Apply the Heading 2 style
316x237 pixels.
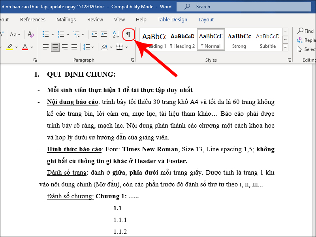[182, 40]
